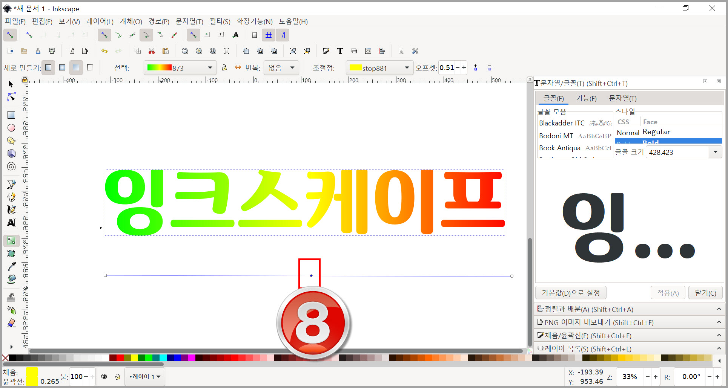Open the XML editor icon
This screenshot has width=728, height=388.
(x=368, y=51)
